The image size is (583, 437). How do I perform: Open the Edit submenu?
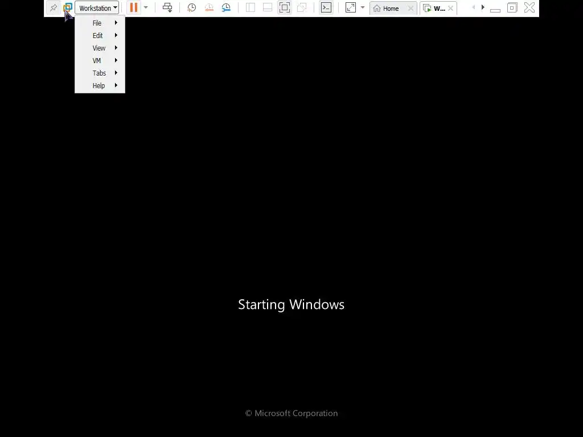100,36
